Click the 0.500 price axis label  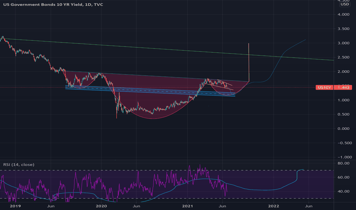[x=343, y=114]
